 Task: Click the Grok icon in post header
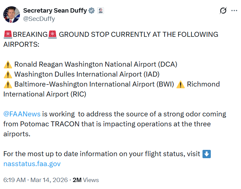(223, 11)
